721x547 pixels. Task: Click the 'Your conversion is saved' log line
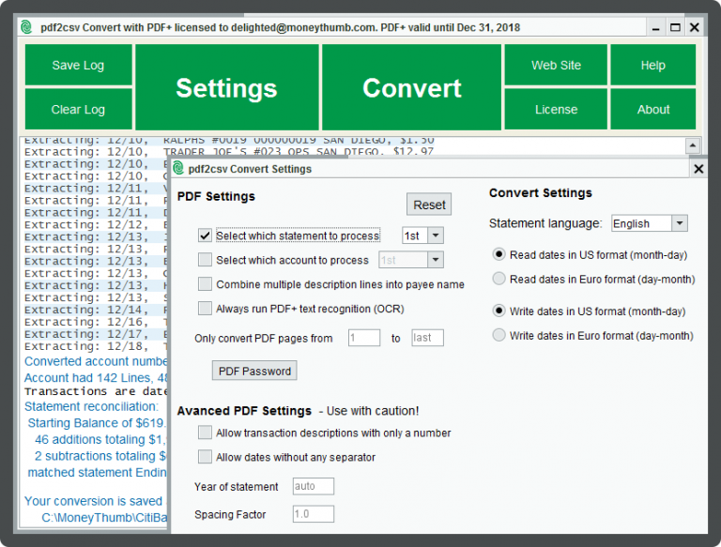coord(93,501)
